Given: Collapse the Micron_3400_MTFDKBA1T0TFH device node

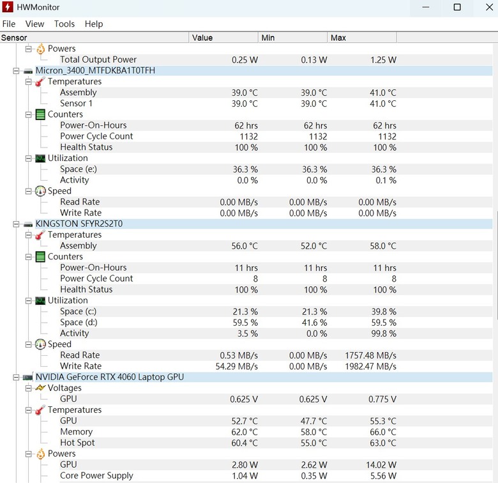Looking at the screenshot, I should [16, 71].
